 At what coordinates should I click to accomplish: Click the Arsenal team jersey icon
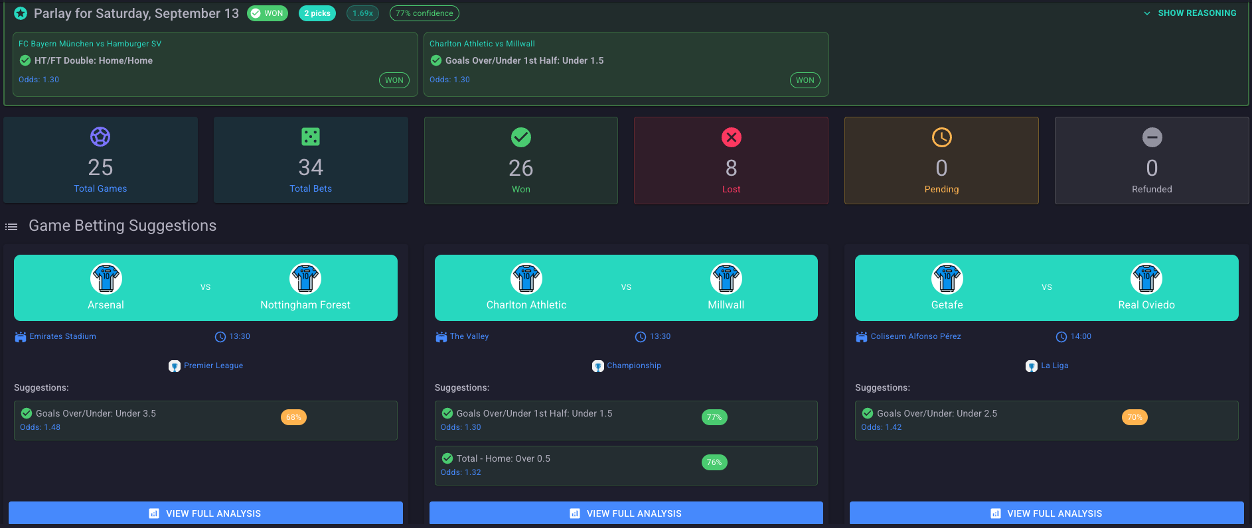pyautogui.click(x=106, y=279)
